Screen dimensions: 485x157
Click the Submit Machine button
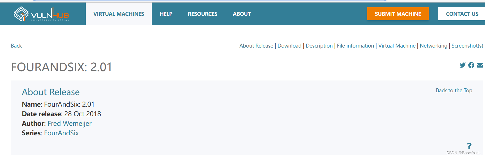398,14
